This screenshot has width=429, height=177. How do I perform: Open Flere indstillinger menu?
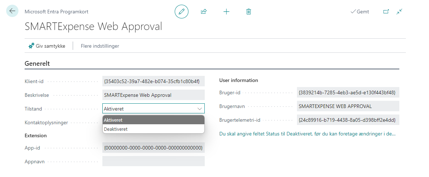pyautogui.click(x=100, y=46)
